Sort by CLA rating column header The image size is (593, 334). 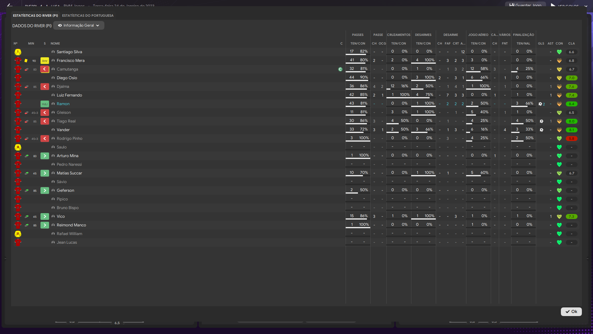pyautogui.click(x=572, y=44)
